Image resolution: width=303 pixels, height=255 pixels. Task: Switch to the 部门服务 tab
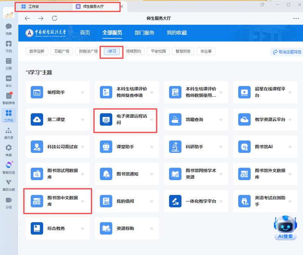point(144,33)
